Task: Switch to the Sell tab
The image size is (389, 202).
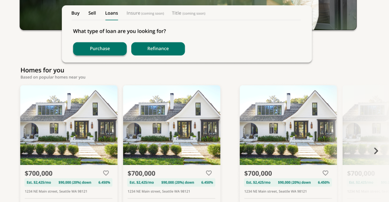Action: click(x=92, y=13)
